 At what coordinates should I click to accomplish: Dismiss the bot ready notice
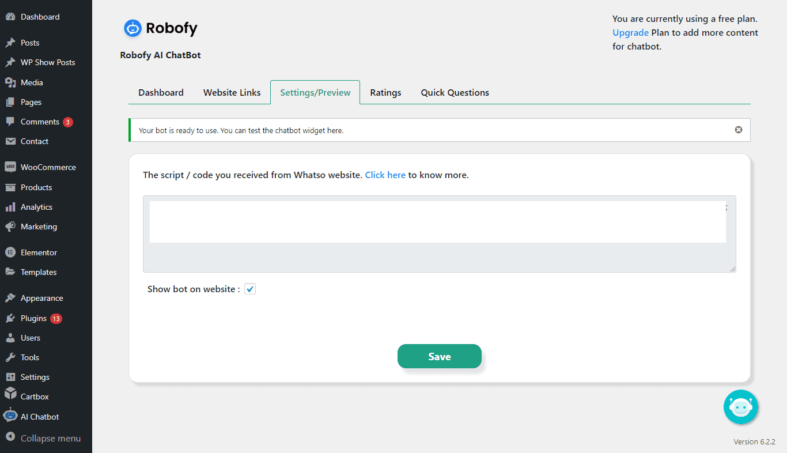tap(739, 130)
